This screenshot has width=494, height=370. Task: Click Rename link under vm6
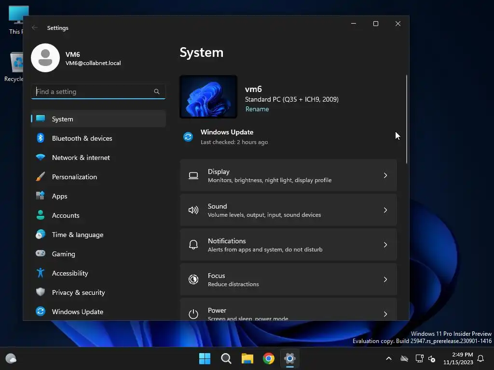point(257,109)
